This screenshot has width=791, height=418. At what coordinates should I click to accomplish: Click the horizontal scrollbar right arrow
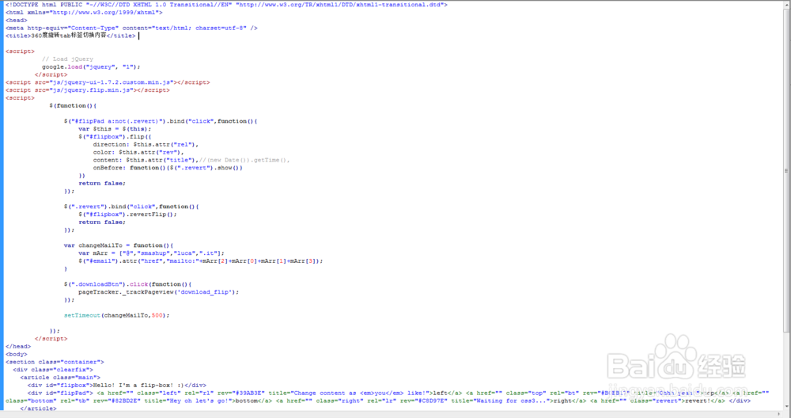tap(779, 414)
